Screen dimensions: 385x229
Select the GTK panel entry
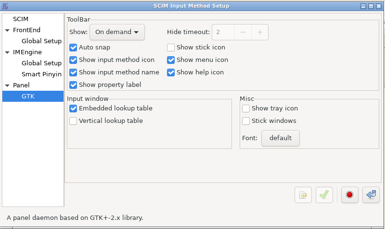click(x=33, y=96)
